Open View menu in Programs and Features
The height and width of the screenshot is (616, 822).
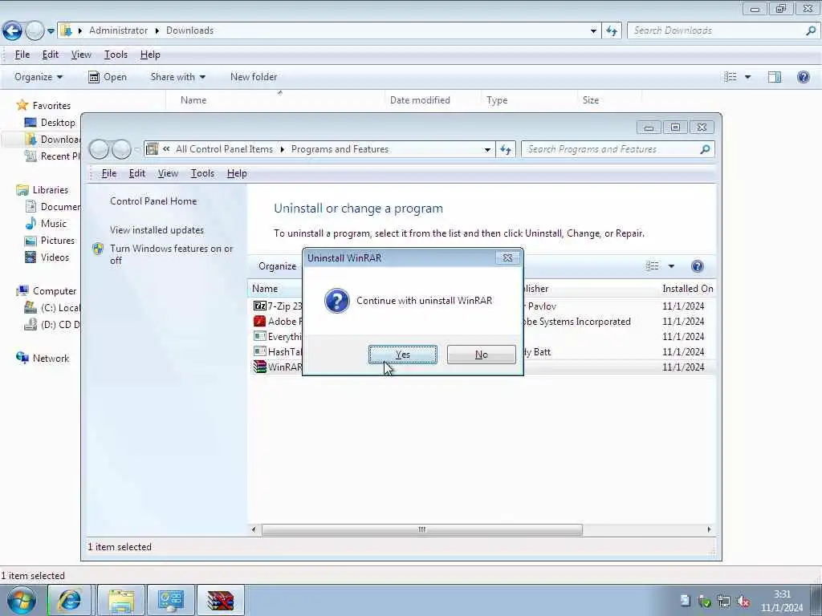(x=168, y=173)
